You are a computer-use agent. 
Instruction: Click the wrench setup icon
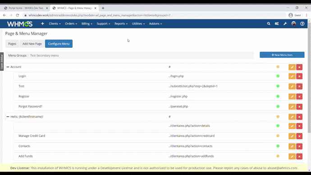click(285, 23)
